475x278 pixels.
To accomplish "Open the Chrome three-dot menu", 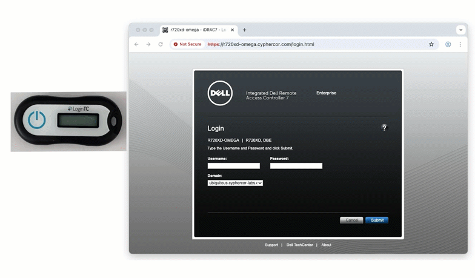I will point(460,44).
